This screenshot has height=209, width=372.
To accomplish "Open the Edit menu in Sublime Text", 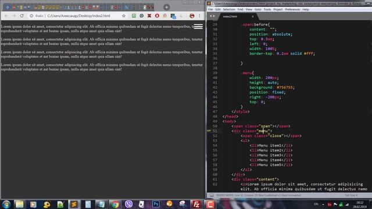I will click(218, 9).
